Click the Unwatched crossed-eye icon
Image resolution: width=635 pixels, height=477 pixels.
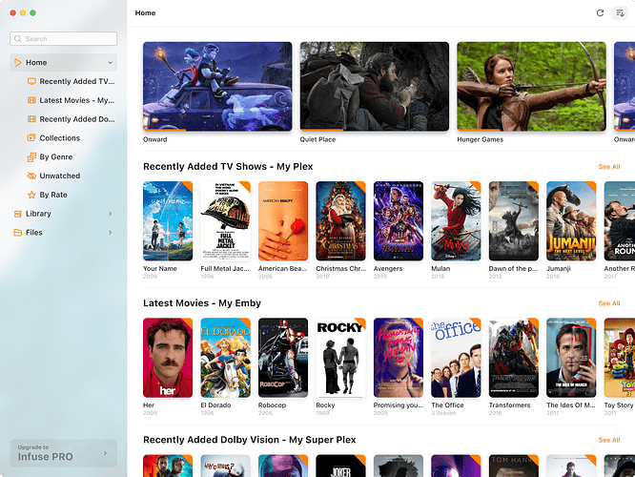point(31,176)
